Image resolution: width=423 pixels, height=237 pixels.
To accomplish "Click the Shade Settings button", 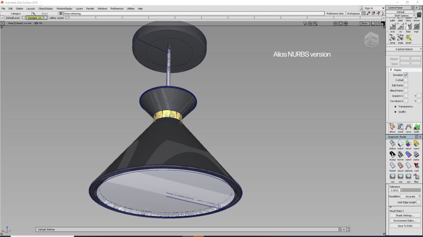I will tap(404, 215).
